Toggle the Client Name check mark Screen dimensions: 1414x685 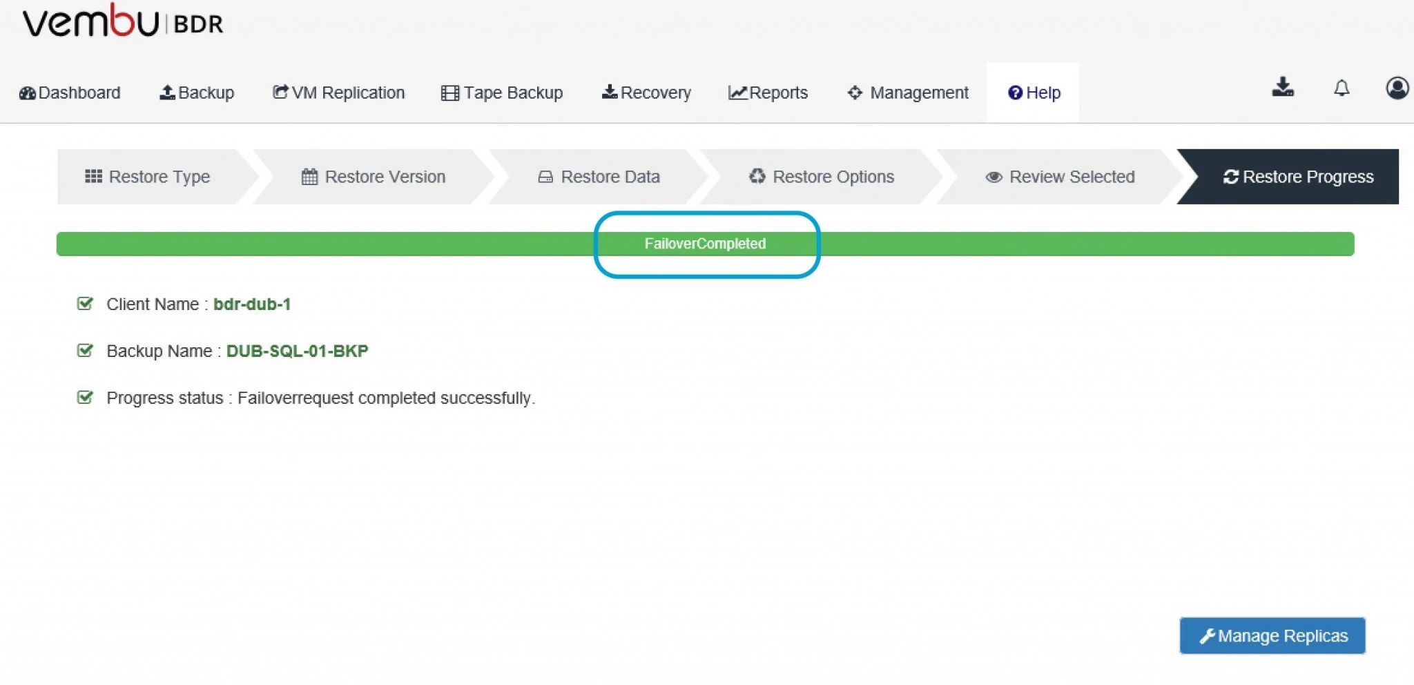85,304
